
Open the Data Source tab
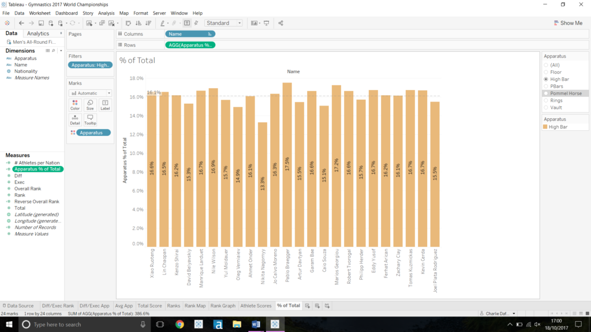(x=18, y=305)
